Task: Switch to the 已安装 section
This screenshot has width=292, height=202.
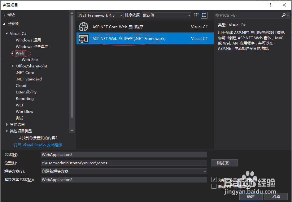Action: coord(12,24)
